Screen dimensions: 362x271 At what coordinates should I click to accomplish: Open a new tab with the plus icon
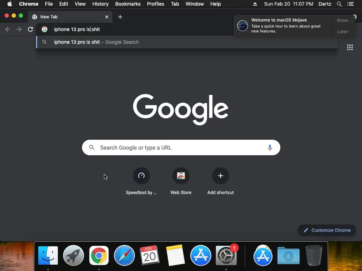120,17
